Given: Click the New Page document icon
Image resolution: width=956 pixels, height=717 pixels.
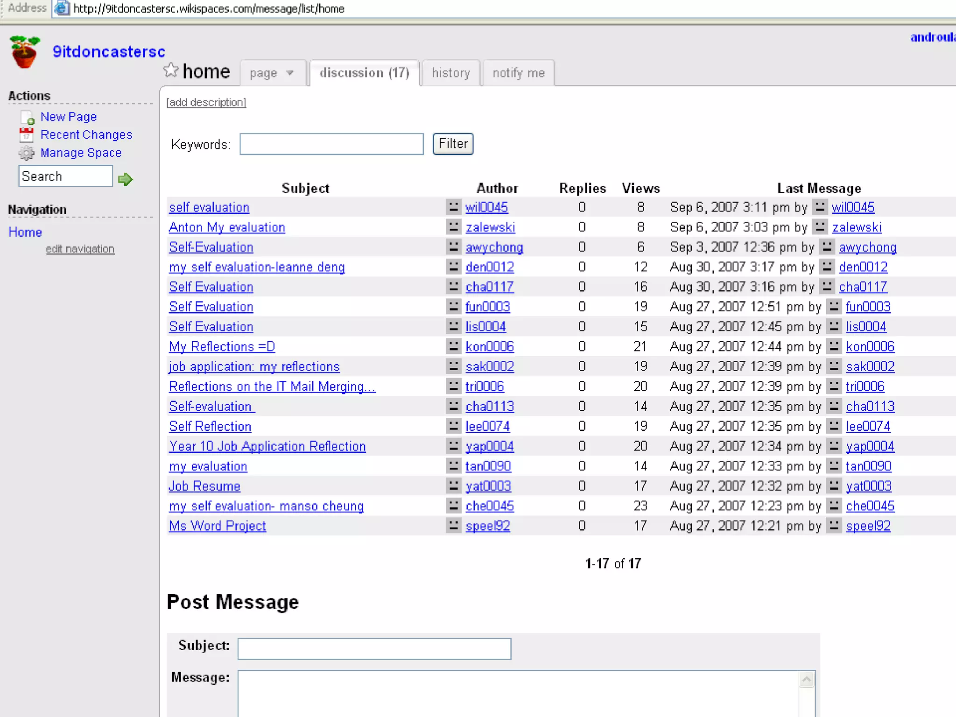Looking at the screenshot, I should click(27, 117).
